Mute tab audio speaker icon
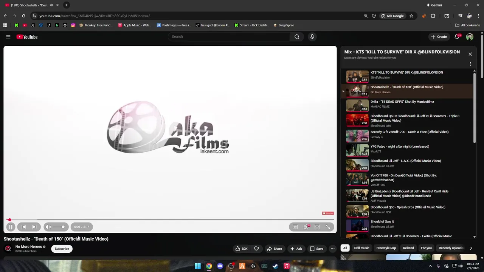The height and width of the screenshot is (272, 484). point(51,5)
